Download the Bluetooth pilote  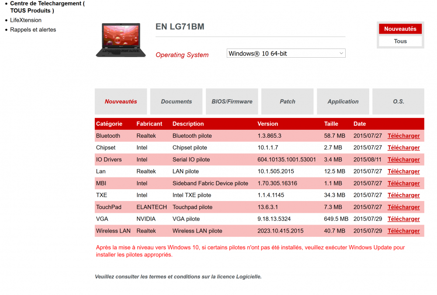pos(403,136)
